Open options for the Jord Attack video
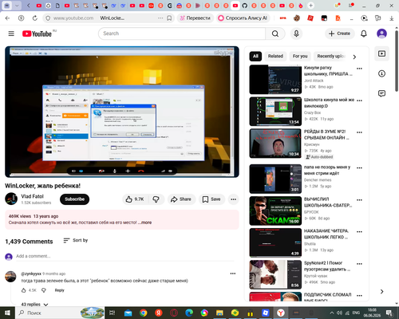399x319 pixels. 359,69
